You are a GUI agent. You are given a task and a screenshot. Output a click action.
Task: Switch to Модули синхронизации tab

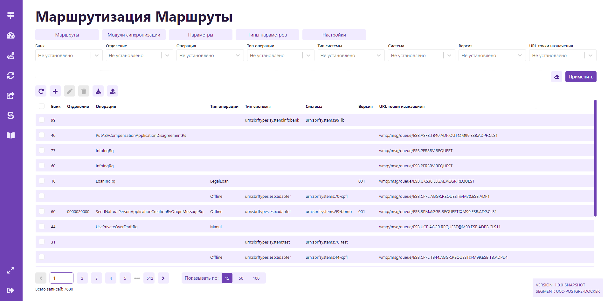pos(134,35)
